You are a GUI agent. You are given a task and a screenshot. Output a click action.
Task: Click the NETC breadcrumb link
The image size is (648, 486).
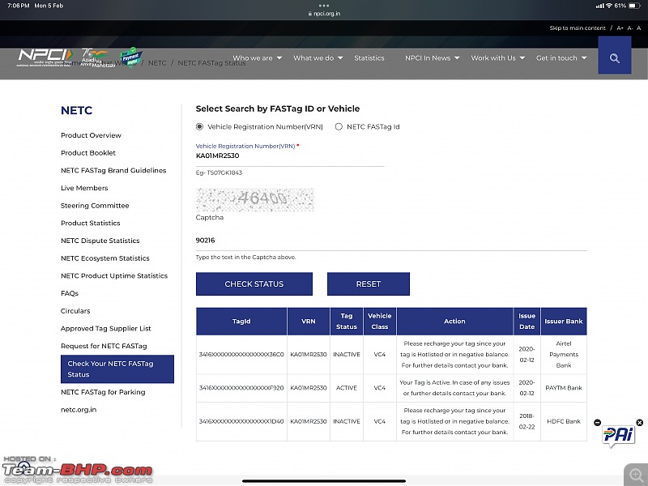[x=157, y=63]
